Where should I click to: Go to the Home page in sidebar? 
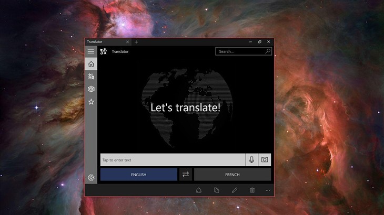(x=91, y=64)
